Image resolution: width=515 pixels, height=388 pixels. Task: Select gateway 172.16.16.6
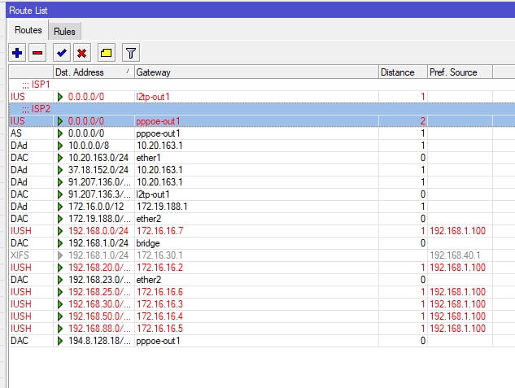point(159,292)
